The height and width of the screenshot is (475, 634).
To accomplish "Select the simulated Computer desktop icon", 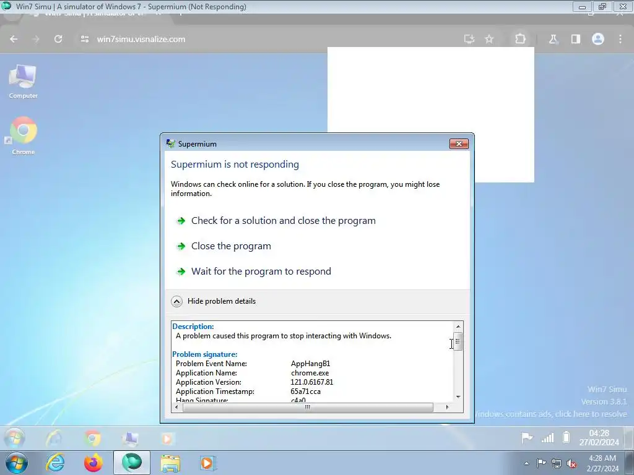I will pyautogui.click(x=23, y=82).
